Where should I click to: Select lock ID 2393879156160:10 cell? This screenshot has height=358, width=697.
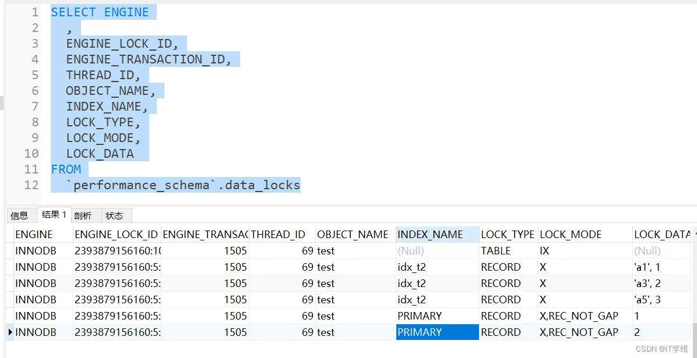(x=117, y=250)
